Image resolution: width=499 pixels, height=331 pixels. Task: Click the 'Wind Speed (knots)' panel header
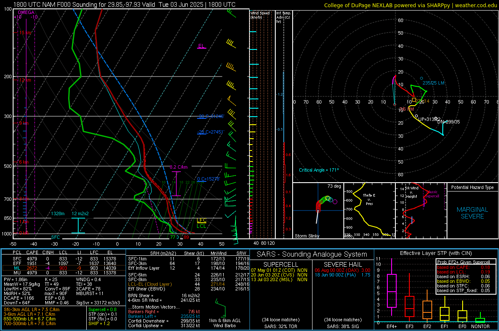pyautogui.click(x=260, y=15)
